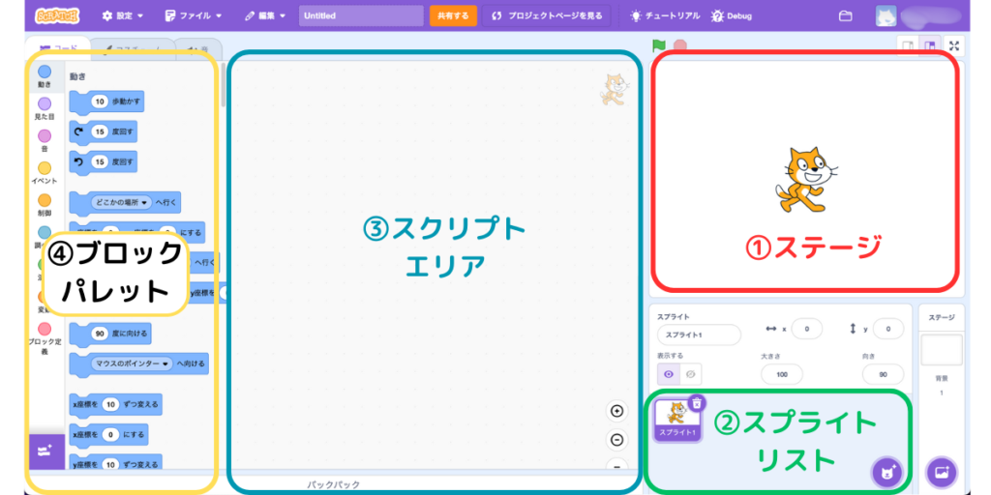Select the 見た目 looks category
Viewport: 991px width, 495px height.
(45, 108)
